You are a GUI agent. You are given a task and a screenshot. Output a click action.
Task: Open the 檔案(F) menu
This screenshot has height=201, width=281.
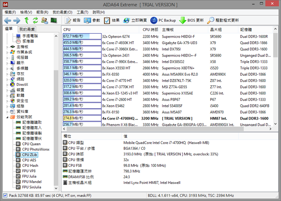[x=10, y=12]
